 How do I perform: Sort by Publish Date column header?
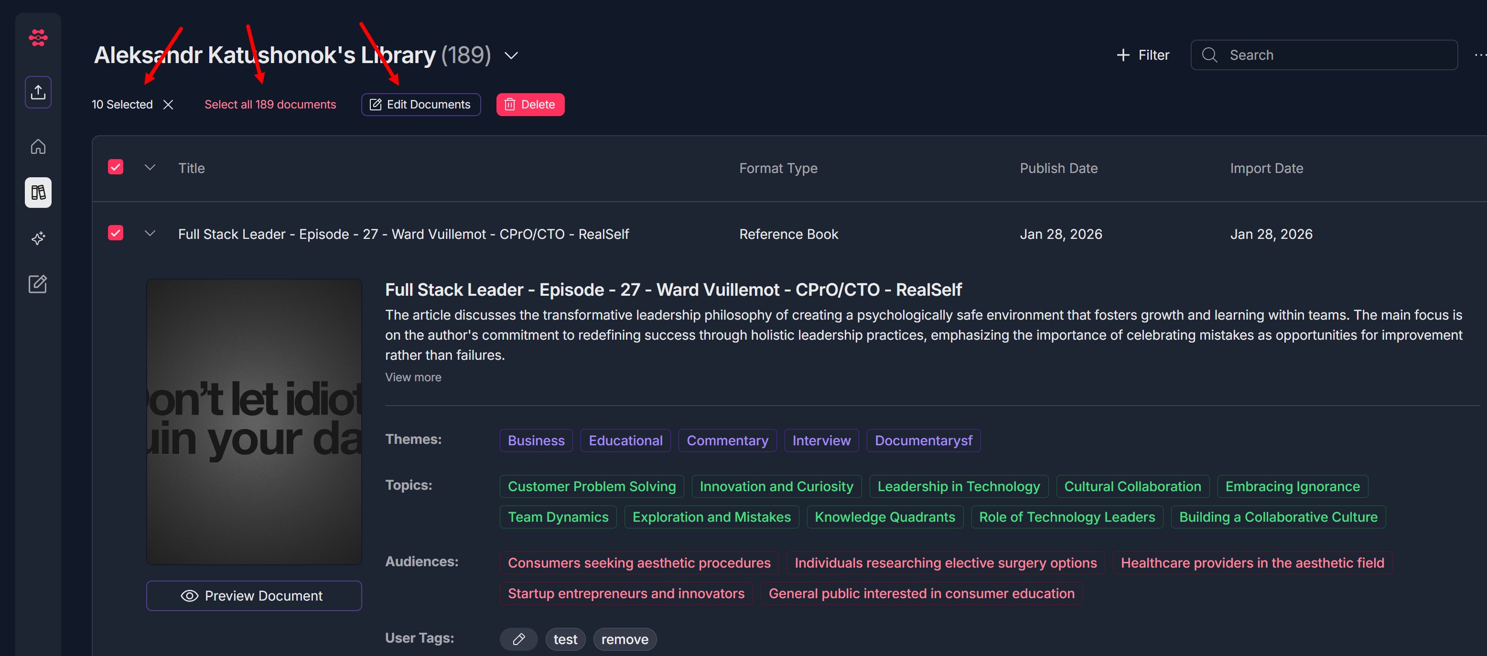(1058, 168)
